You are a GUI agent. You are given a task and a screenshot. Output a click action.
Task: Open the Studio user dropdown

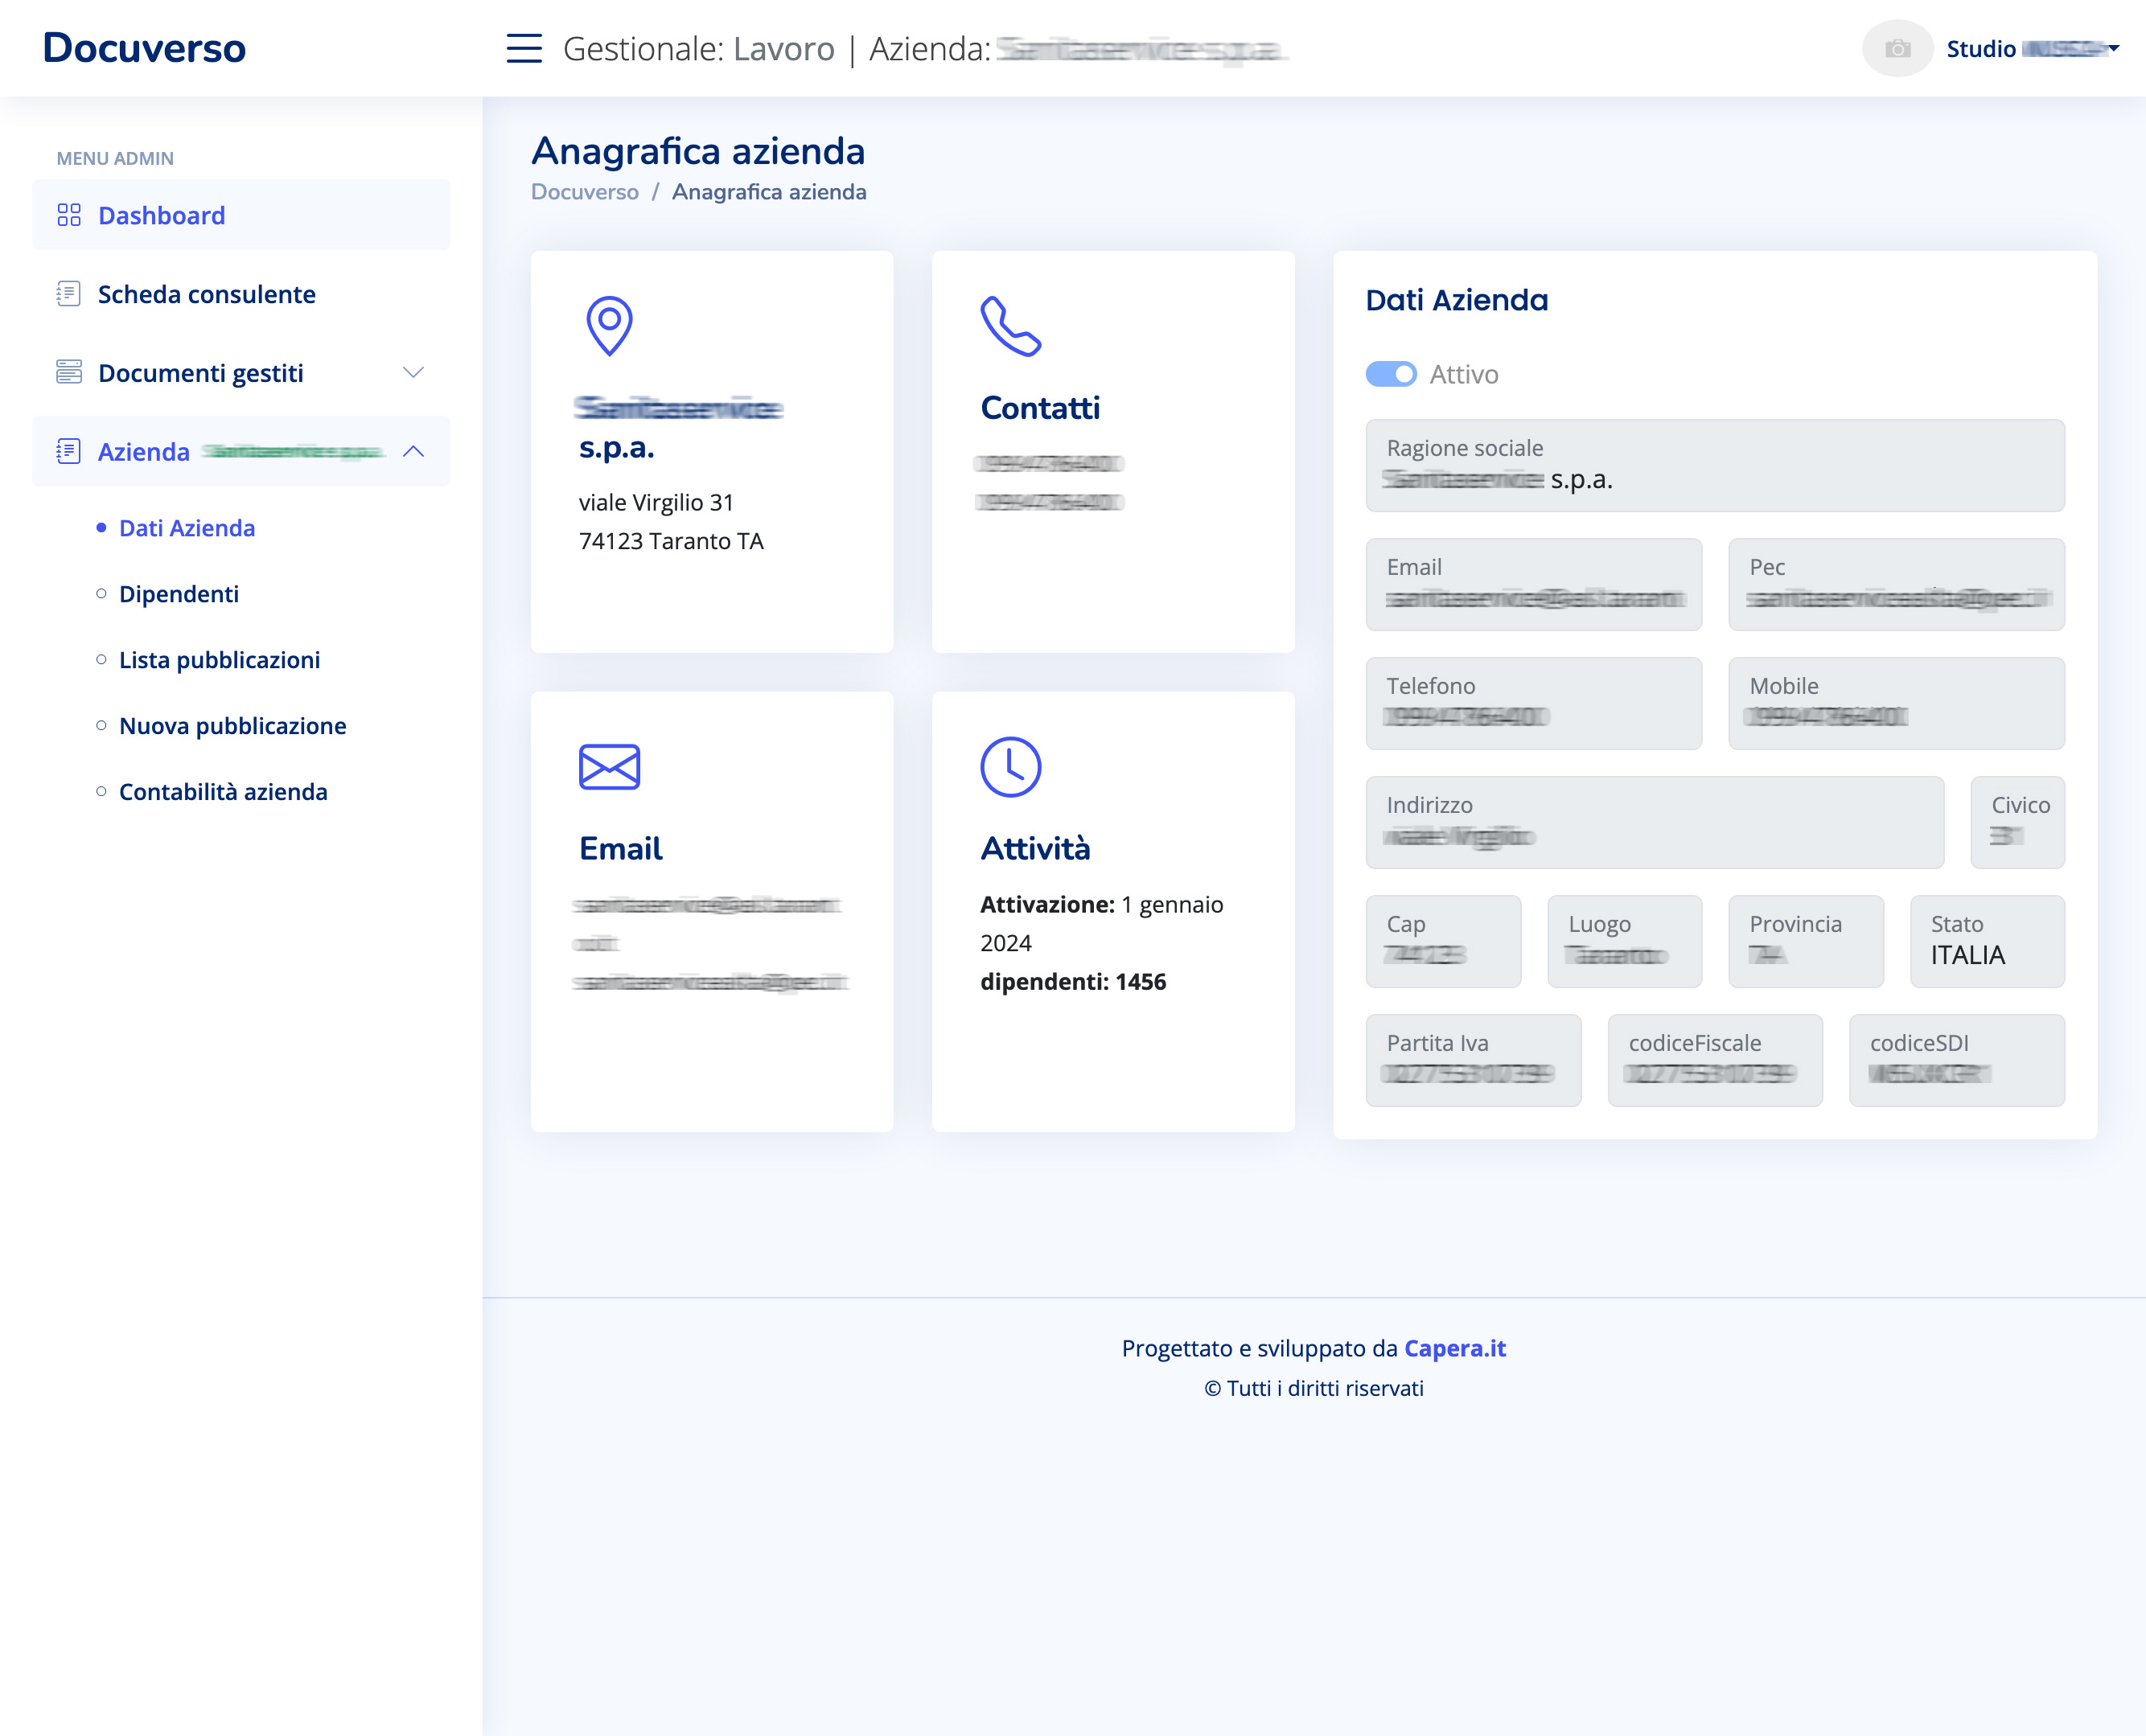click(2031, 49)
